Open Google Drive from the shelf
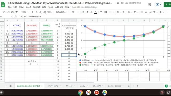The height and width of the screenshot is (96, 171). 105,93
